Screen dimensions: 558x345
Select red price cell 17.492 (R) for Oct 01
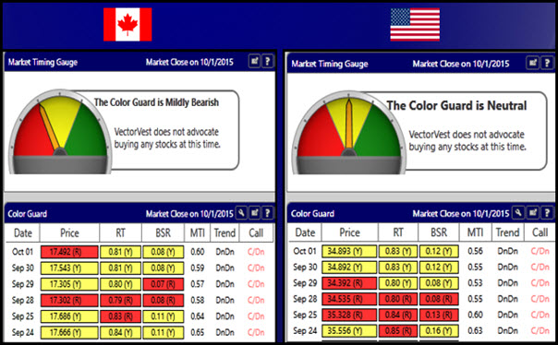pyautogui.click(x=69, y=252)
